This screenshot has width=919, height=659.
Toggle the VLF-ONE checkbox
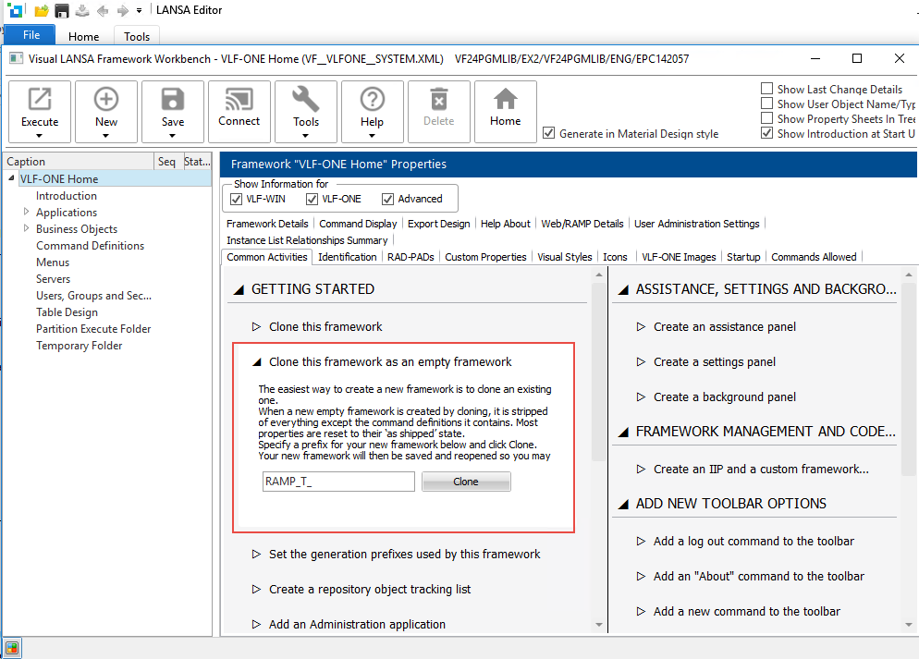coord(312,199)
